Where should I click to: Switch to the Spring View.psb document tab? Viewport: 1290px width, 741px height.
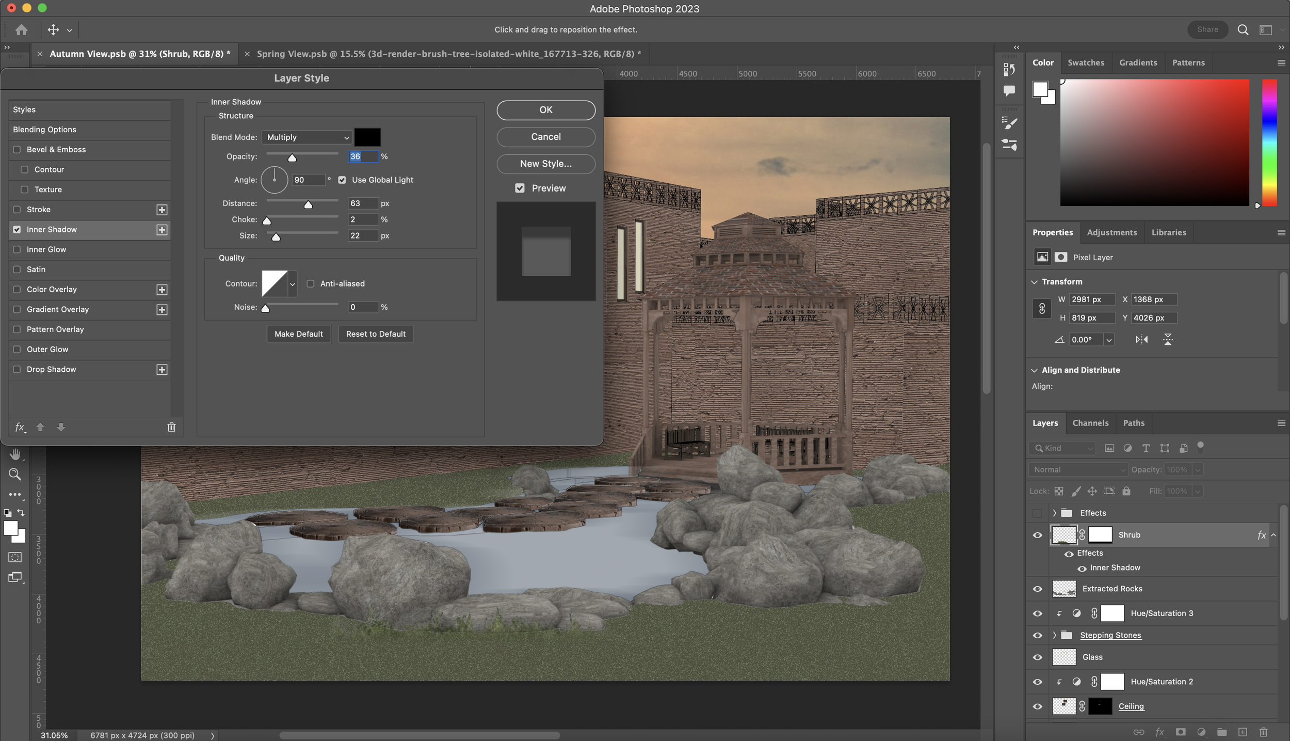[x=448, y=54]
